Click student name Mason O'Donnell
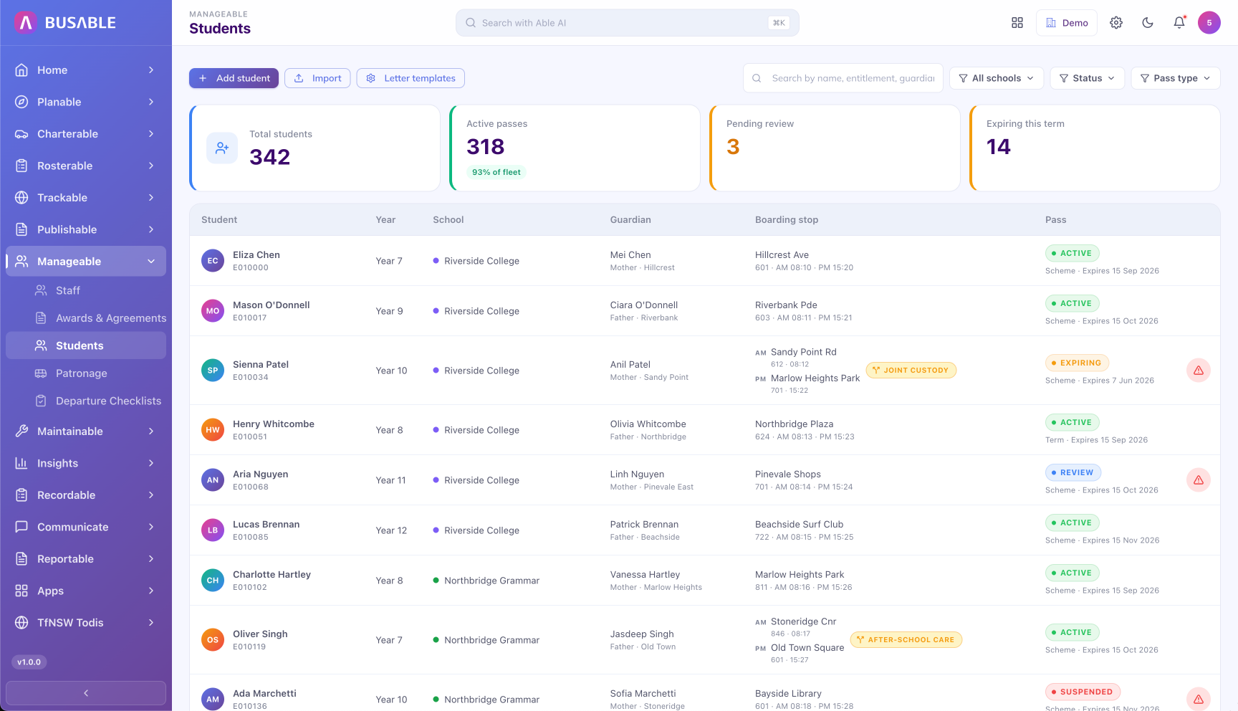The image size is (1238, 711). [x=272, y=305]
